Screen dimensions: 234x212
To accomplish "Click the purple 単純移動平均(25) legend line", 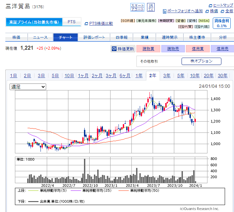I will (76, 190).
